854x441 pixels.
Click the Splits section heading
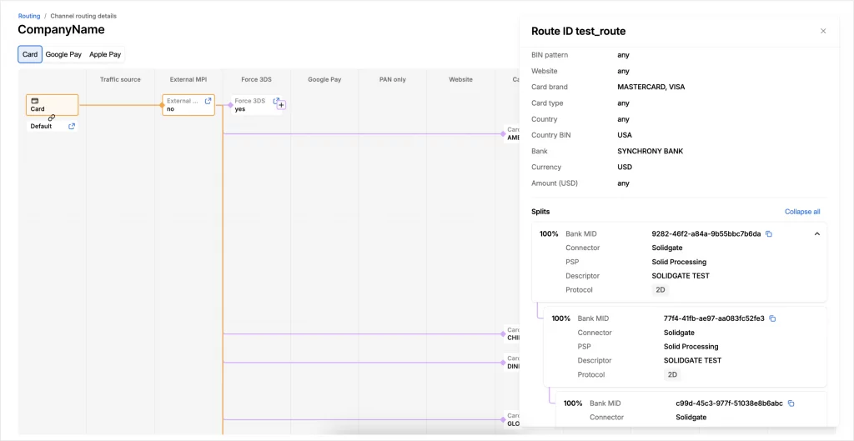540,212
